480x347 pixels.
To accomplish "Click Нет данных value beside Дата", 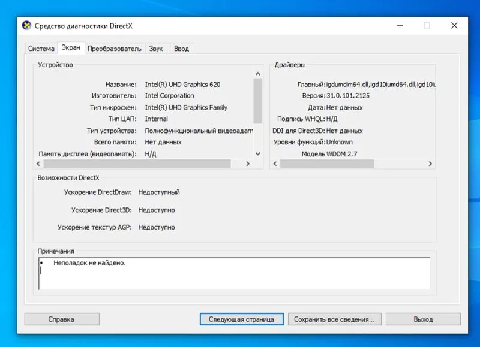I will click(344, 108).
